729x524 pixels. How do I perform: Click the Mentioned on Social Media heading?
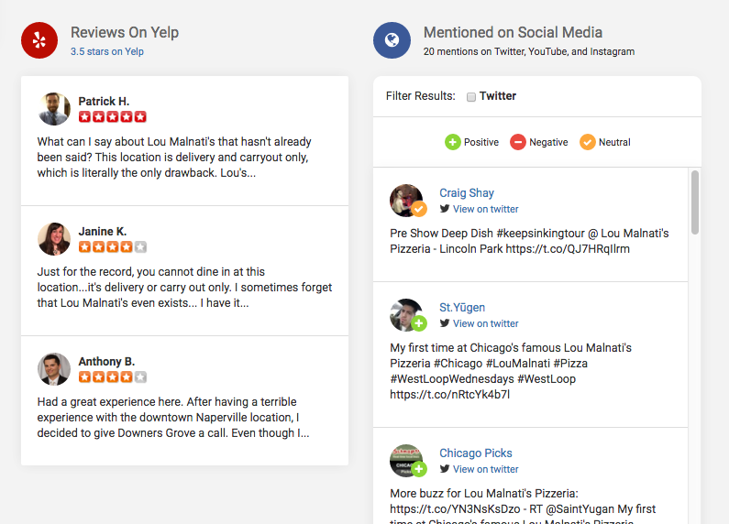coord(513,32)
